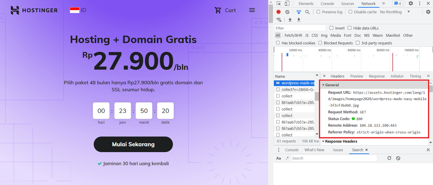Open DevTools settings gear in top bar

point(411,3)
